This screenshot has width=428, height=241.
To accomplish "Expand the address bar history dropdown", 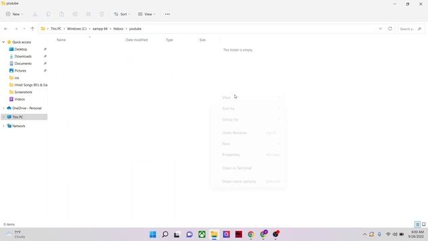I will [381, 29].
